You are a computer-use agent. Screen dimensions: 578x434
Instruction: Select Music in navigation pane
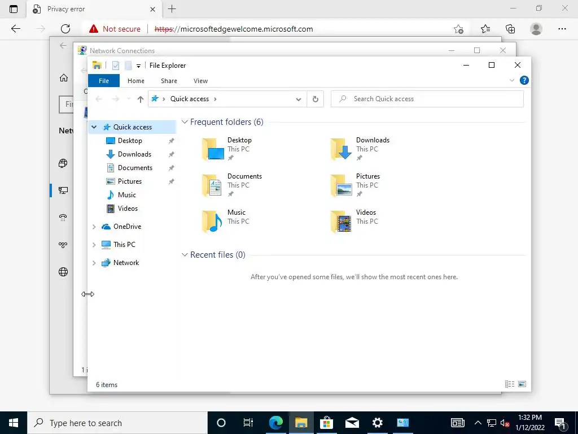tap(126, 195)
